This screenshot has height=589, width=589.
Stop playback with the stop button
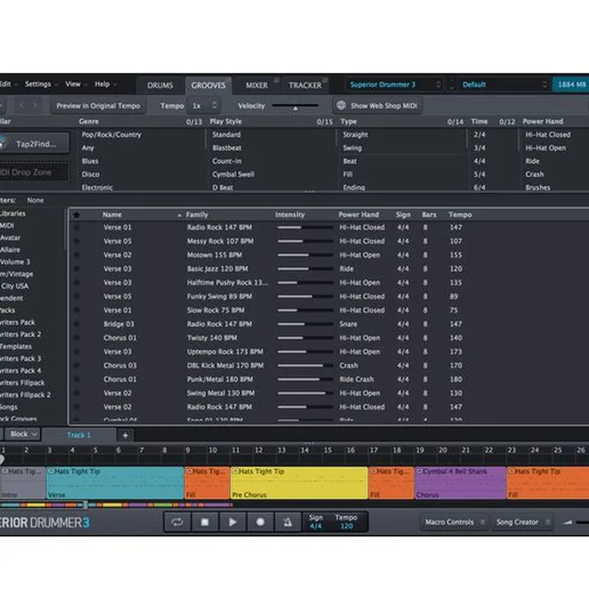click(205, 522)
